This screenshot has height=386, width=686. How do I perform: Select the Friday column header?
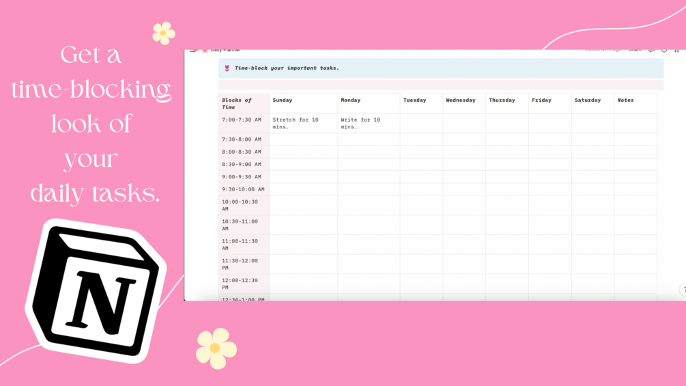click(x=550, y=104)
